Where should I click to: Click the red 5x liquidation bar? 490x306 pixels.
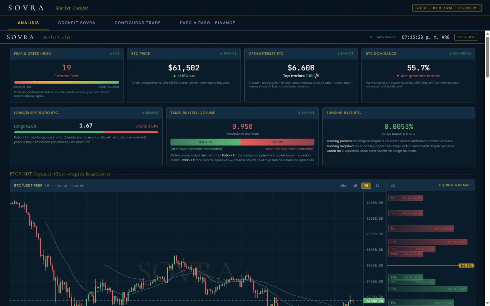(406, 213)
